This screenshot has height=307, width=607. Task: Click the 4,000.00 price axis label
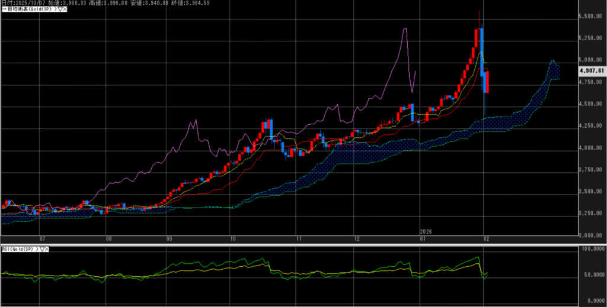(593, 148)
